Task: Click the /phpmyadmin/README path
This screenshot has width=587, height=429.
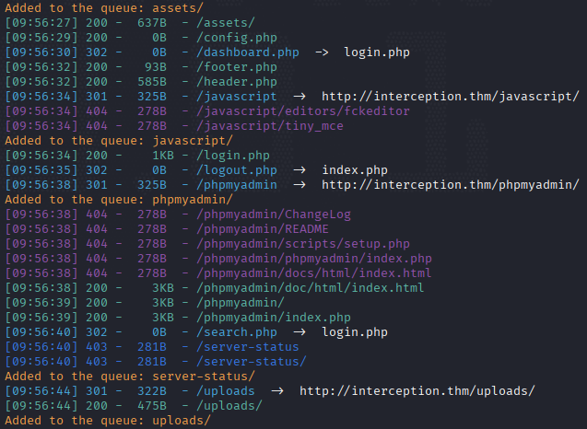Action: (263, 229)
